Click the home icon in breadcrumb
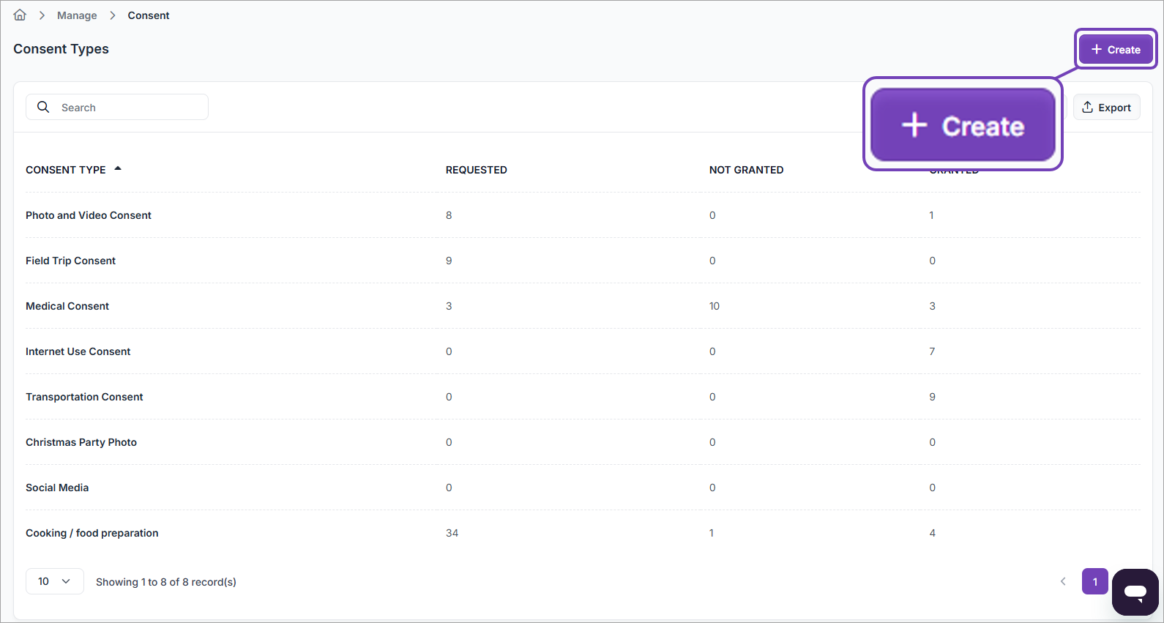Viewport: 1164px width, 623px height. [x=20, y=15]
